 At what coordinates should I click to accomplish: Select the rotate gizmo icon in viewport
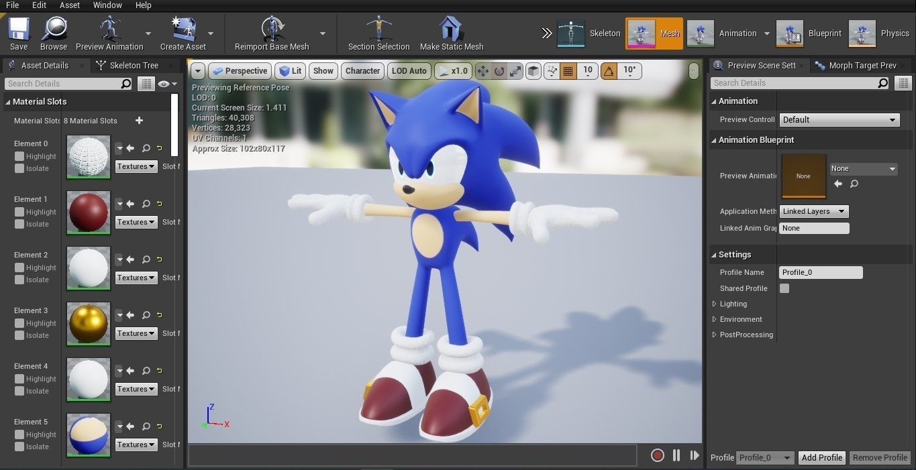pos(499,71)
